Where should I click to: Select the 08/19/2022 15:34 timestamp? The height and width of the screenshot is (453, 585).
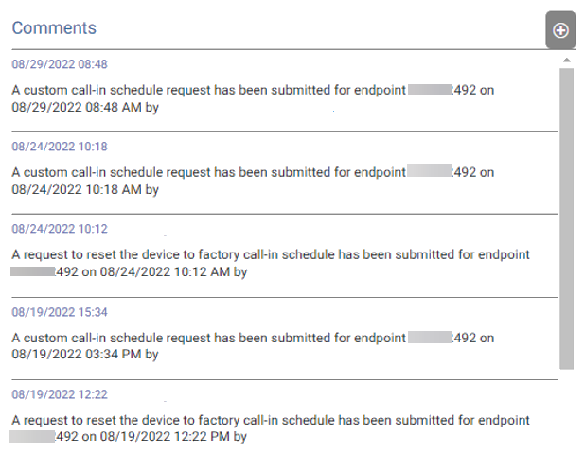(x=60, y=312)
